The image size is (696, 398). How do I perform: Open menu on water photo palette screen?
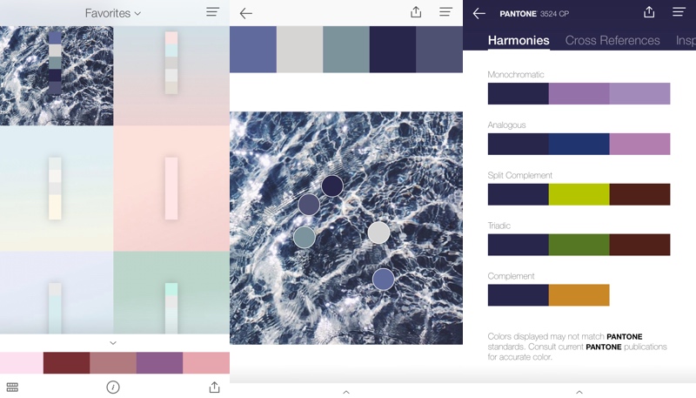click(x=445, y=12)
